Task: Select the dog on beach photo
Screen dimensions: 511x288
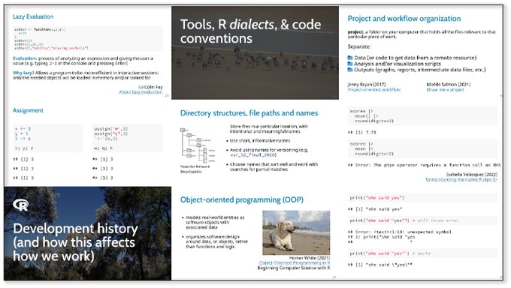Action: (296, 232)
